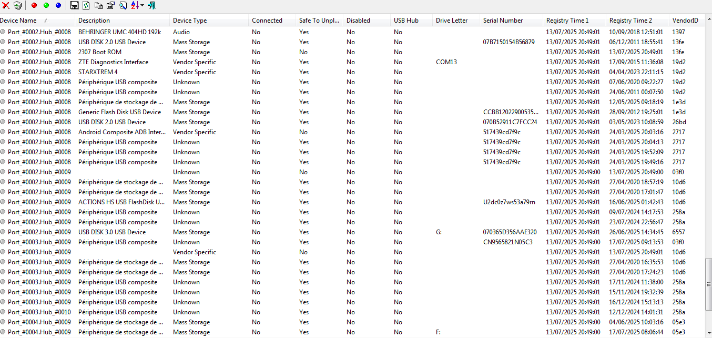Select the STARXTREM 4 description
712x338 pixels.
[98, 72]
